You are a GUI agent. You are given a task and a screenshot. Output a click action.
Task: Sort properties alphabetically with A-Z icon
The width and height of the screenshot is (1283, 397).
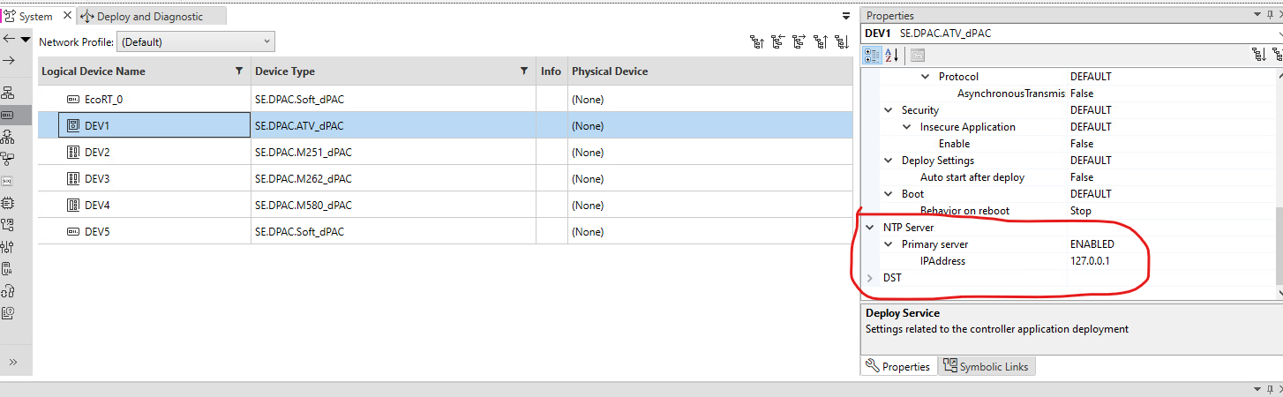point(892,55)
